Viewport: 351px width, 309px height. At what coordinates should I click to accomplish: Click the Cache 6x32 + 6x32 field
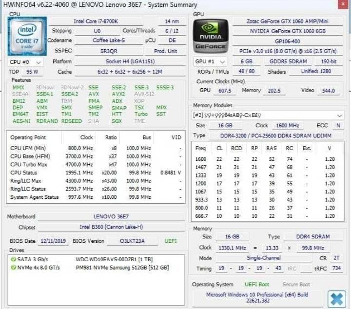coord(130,72)
